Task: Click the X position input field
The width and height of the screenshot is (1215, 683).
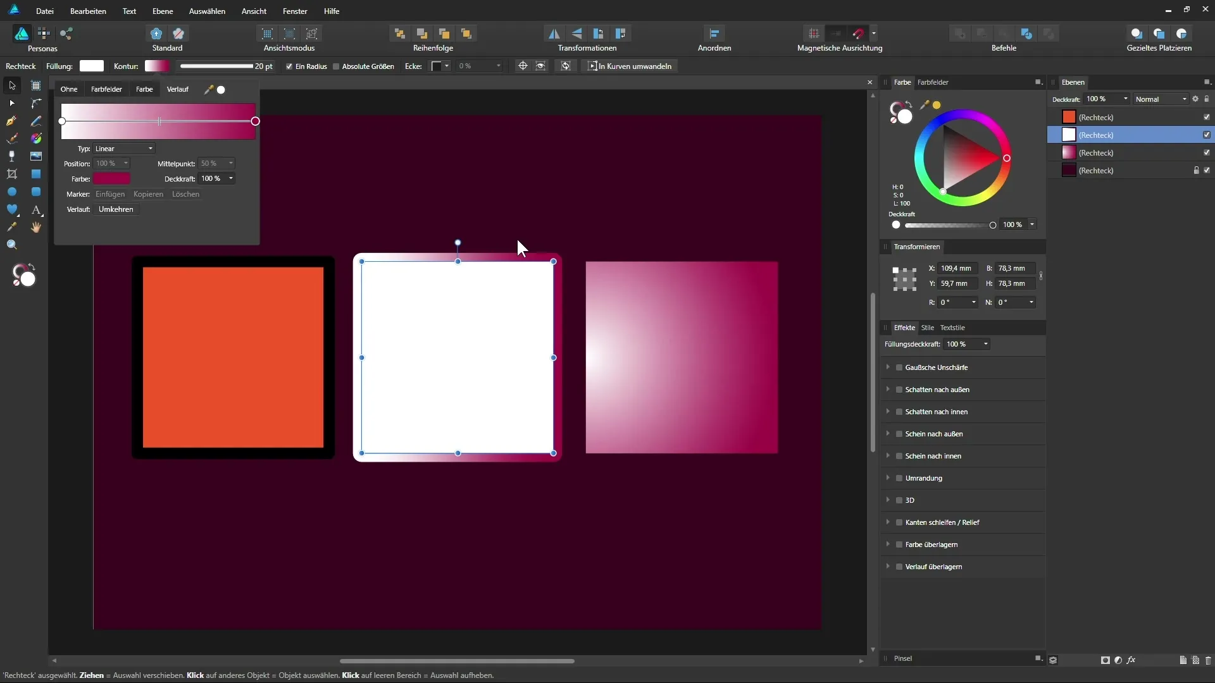Action: pyautogui.click(x=958, y=269)
